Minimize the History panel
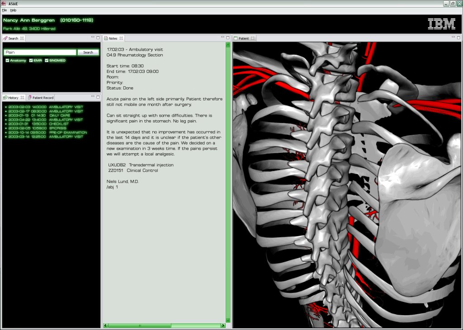463x330 pixels. pyautogui.click(x=92, y=97)
